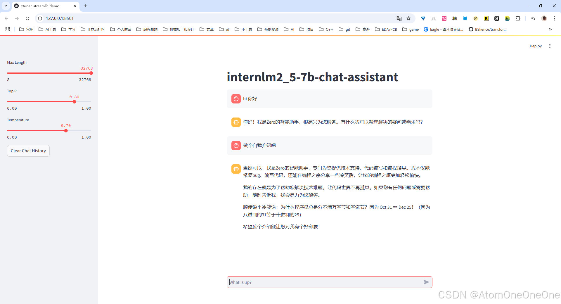Image resolution: width=561 pixels, height=304 pixels.
Task: Open the C++ bookmark folder
Action: pyautogui.click(x=326, y=29)
